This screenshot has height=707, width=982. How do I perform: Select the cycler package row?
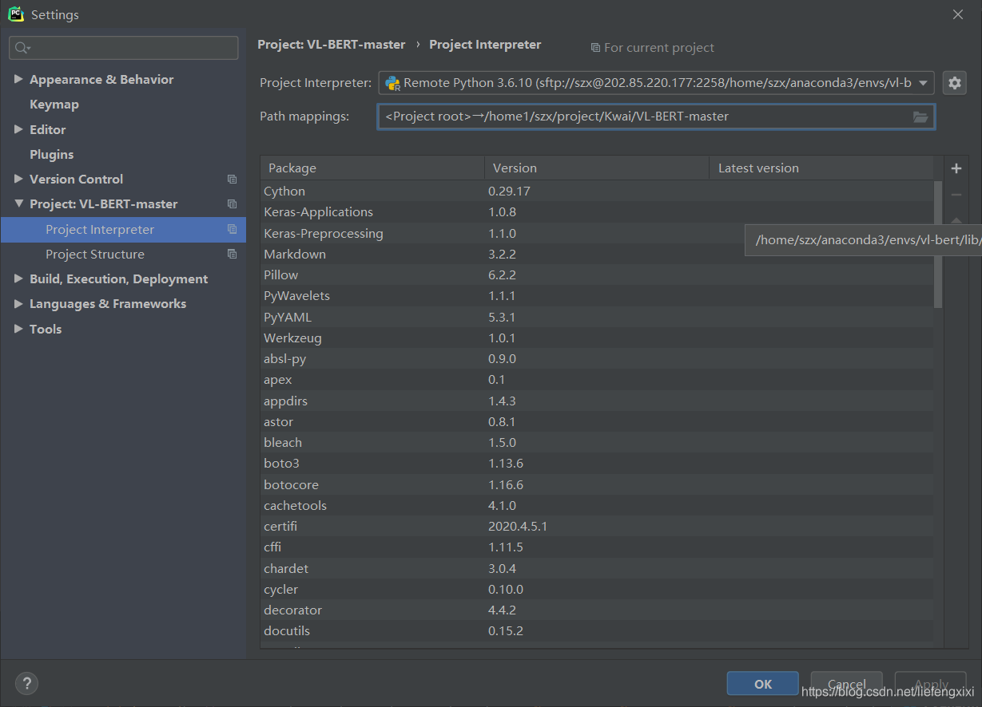tap(597, 590)
